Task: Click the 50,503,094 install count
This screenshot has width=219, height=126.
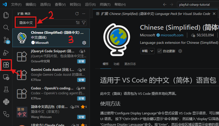Action: click(x=205, y=35)
